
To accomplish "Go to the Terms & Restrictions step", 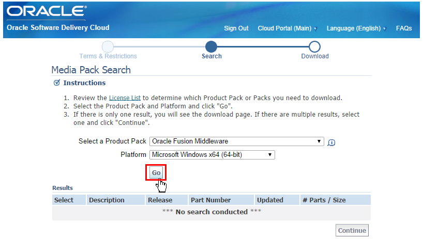I will (108, 56).
